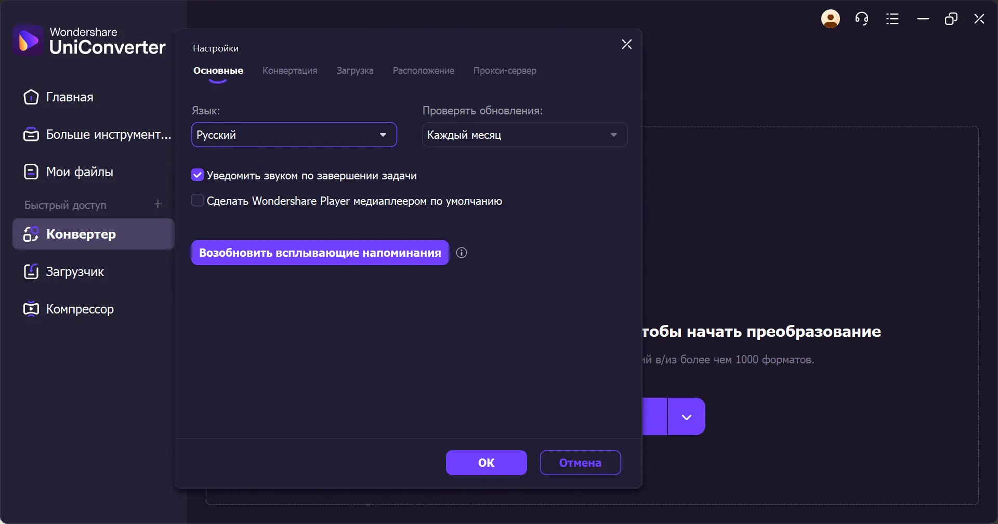Click the Быстрый доступ section label

[65, 205]
